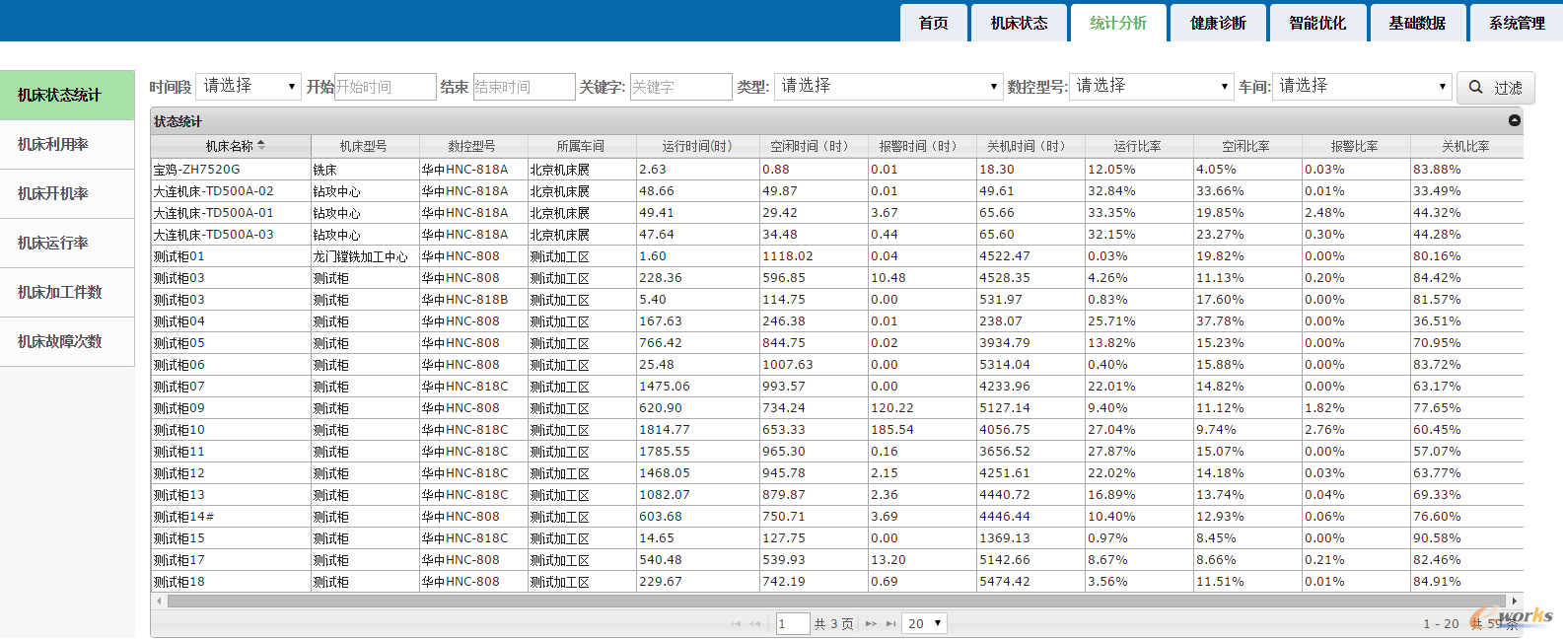The width and height of the screenshot is (1563, 639).
Task: Click the 结束时间 input field
Action: (525, 87)
